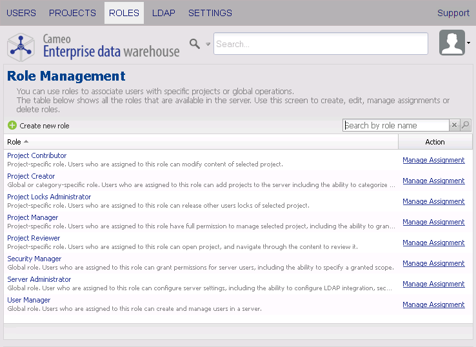
Task: Open the user profile avatar menu
Action: [451, 43]
